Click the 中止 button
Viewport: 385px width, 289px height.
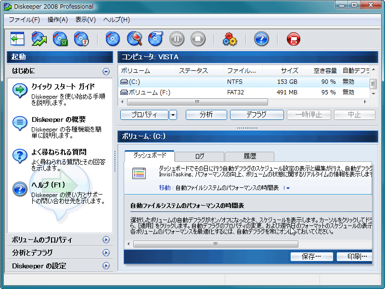[355, 115]
